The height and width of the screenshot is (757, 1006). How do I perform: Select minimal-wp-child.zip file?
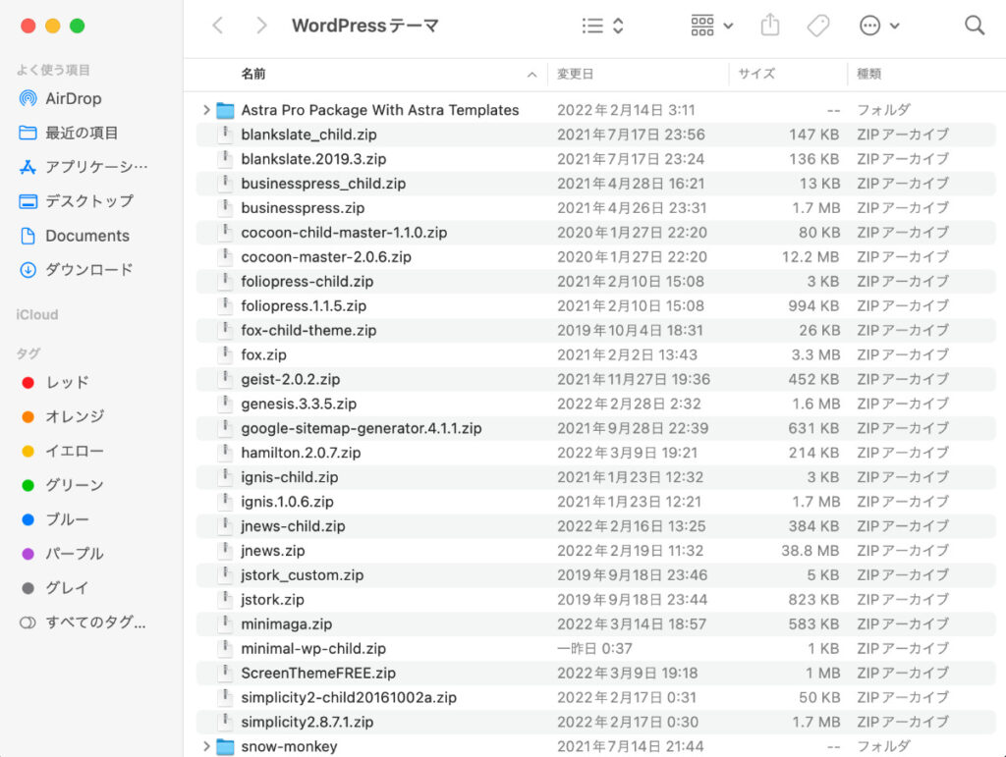(596, 649)
